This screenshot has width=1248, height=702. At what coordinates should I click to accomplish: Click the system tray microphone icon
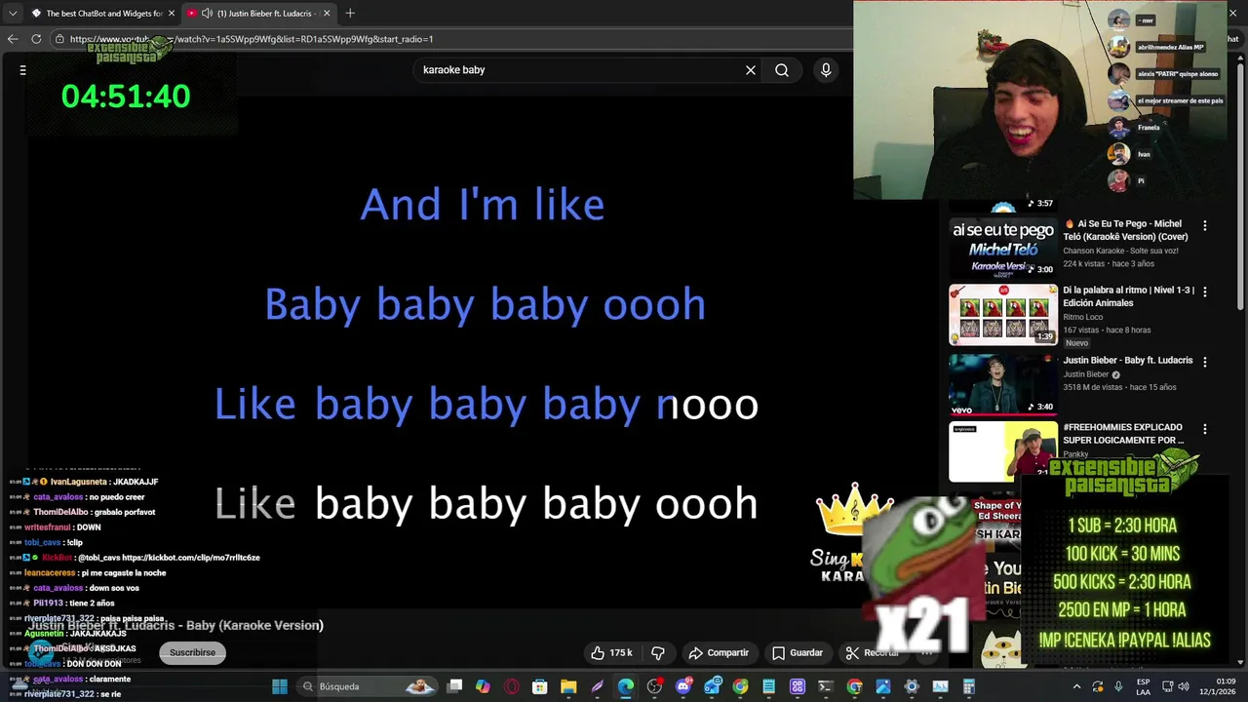coord(1118,686)
